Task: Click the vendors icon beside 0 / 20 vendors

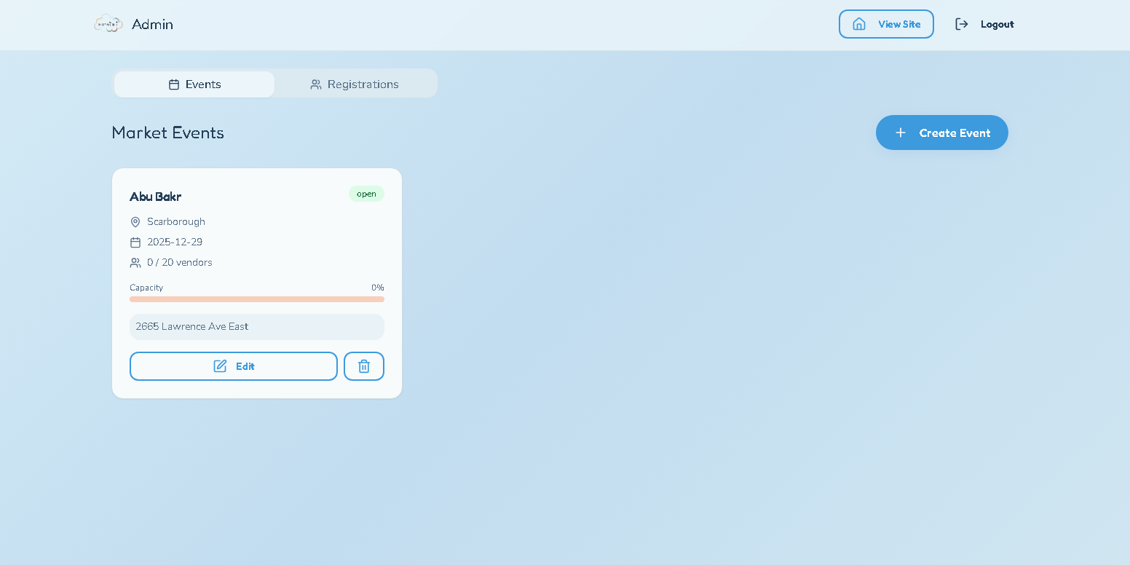Action: click(135, 263)
